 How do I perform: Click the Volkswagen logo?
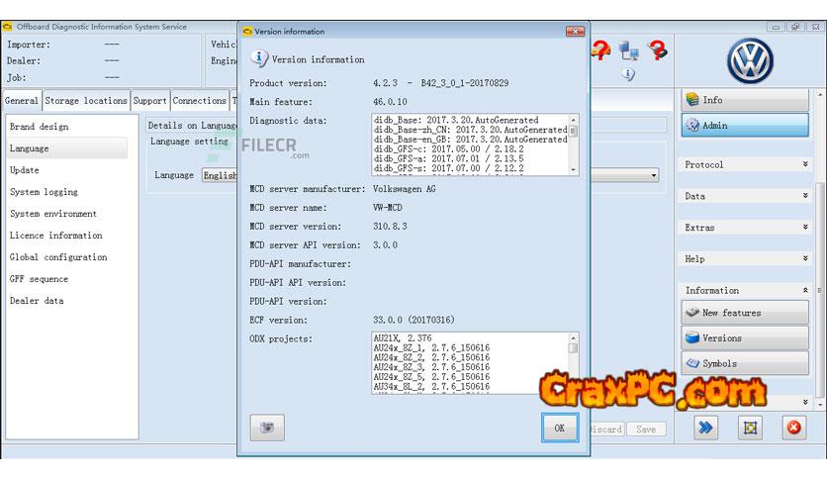click(750, 61)
